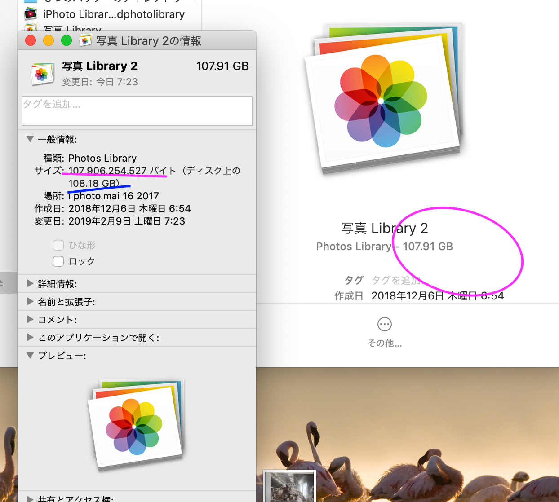Image resolution: width=559 pixels, height=502 pixels.
Task: Minimize the 写真 Library 2の情報 window
Action: (49, 41)
